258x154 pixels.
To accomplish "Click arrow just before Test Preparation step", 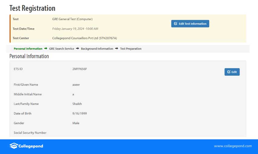I will click(x=116, y=49).
